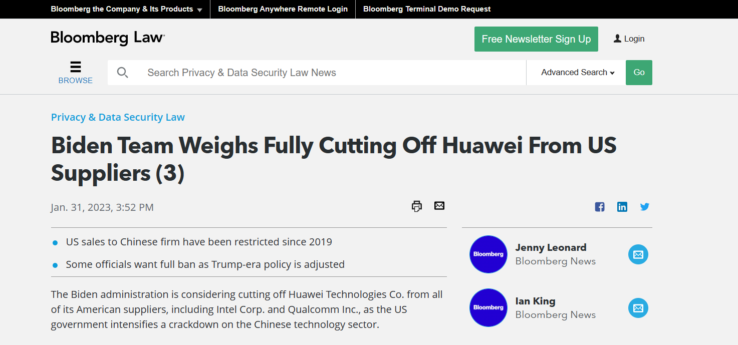Email the article using envelope icon
Image resolution: width=738 pixels, height=345 pixels.
[x=439, y=205]
